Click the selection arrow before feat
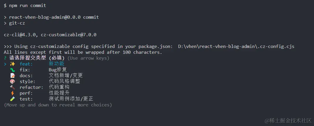314x126 pixels. tap(5, 64)
